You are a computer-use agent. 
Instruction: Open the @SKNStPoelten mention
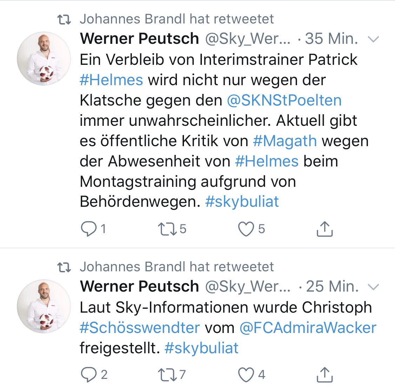coord(284,100)
